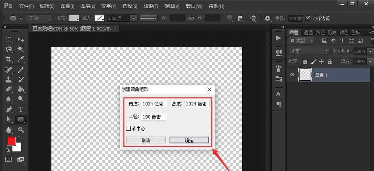Open the geometry options gear

(267, 18)
